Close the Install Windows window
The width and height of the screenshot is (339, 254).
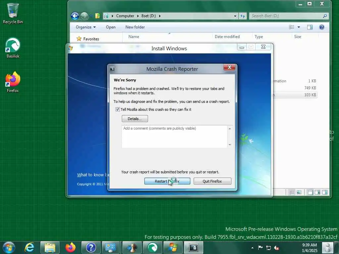[263, 47]
